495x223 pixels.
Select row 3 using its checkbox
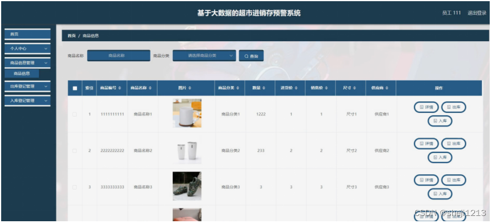[x=75, y=187]
